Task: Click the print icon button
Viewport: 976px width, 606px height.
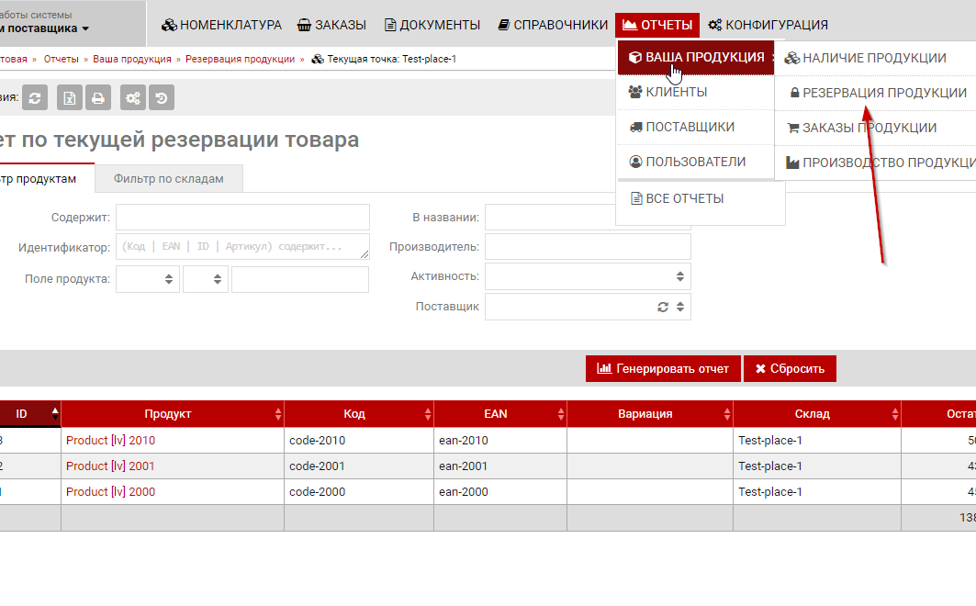Action: [x=97, y=97]
